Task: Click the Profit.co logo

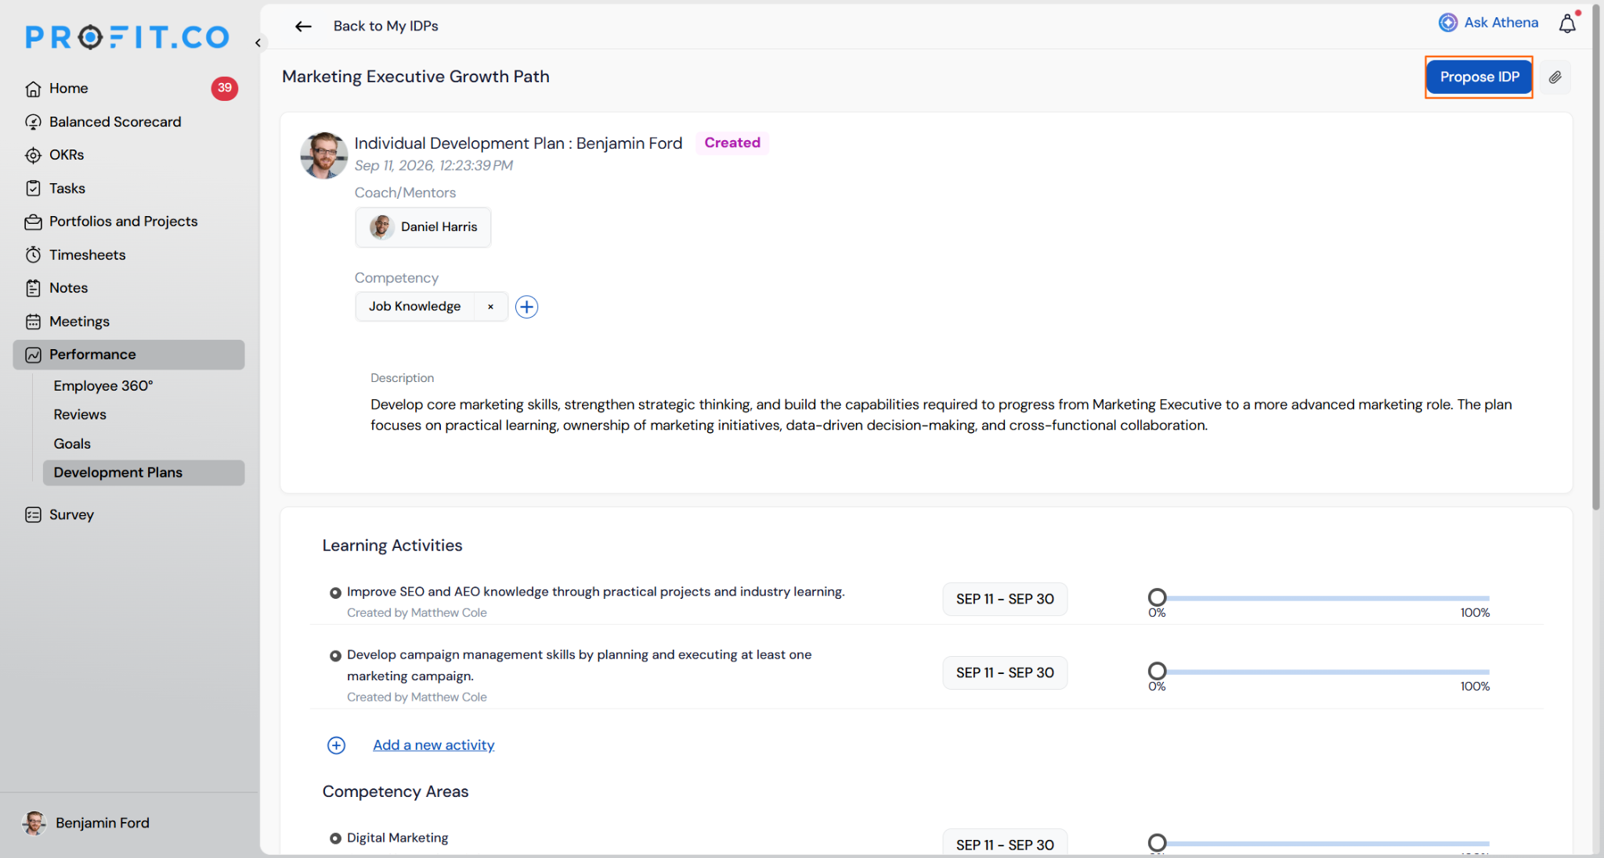Action: [x=128, y=37]
